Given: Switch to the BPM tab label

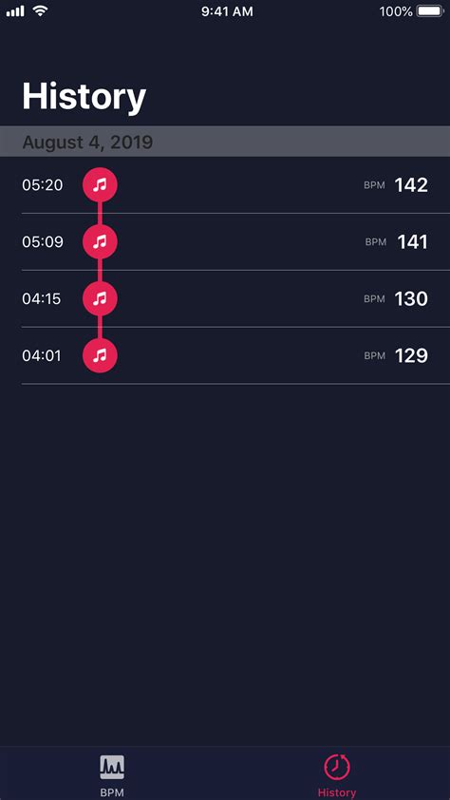Looking at the screenshot, I should pos(112,792).
